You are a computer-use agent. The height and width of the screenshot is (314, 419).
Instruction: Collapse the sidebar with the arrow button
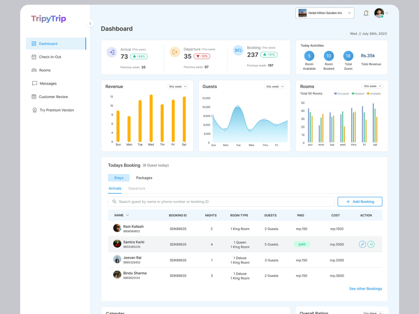[x=91, y=23]
